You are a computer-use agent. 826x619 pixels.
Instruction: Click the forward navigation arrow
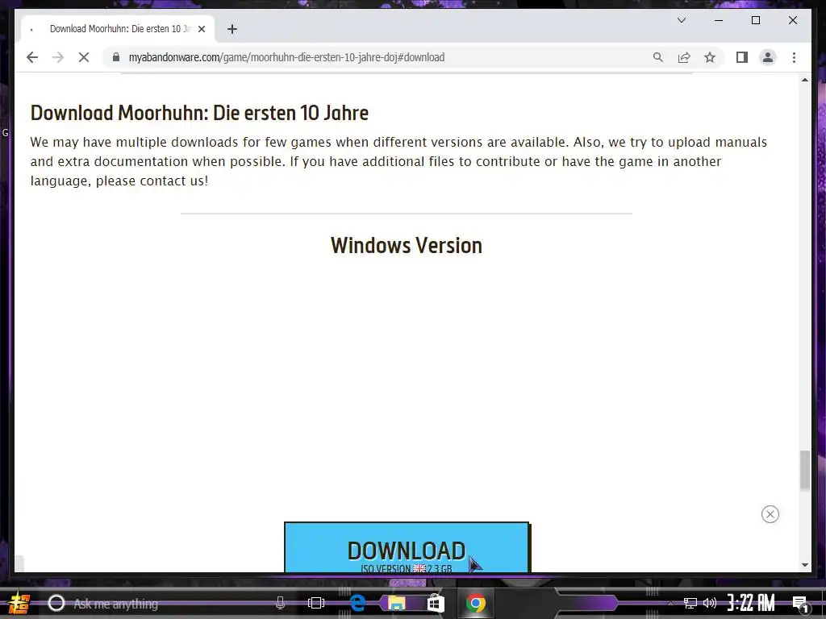[x=58, y=57]
